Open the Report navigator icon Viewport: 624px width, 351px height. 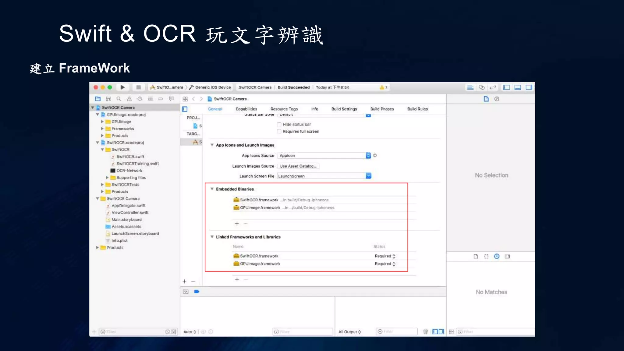(x=171, y=99)
